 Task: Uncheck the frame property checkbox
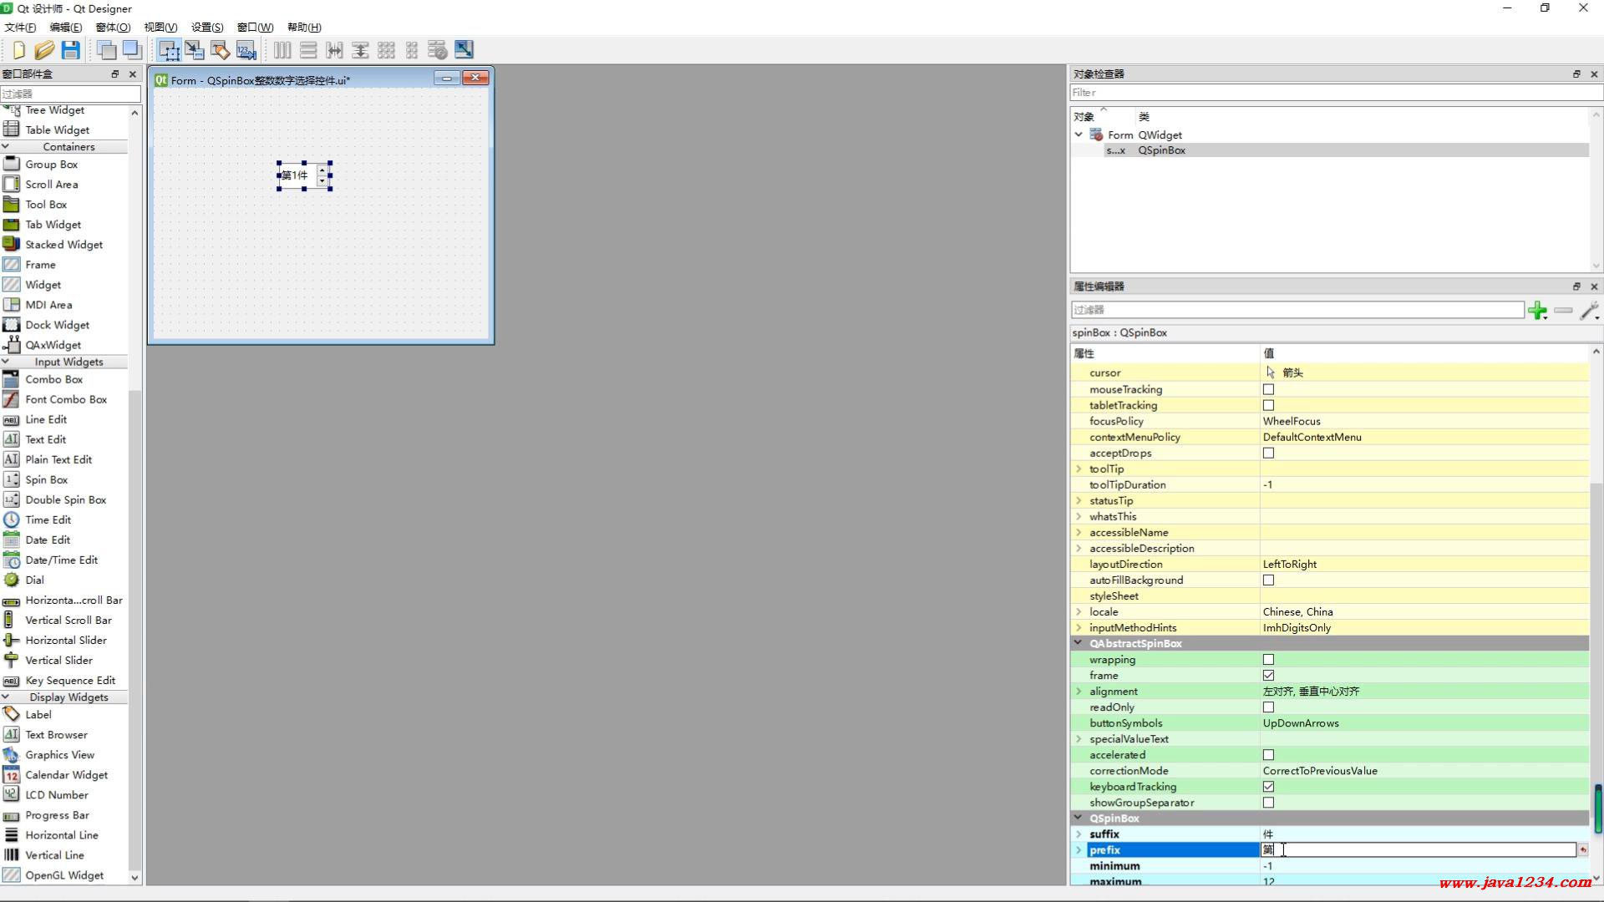click(1268, 676)
